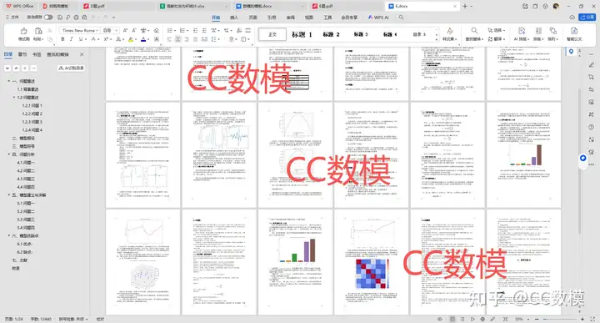
Task: Switch to the Page (页面) ribbon tab
Action: (x=253, y=18)
